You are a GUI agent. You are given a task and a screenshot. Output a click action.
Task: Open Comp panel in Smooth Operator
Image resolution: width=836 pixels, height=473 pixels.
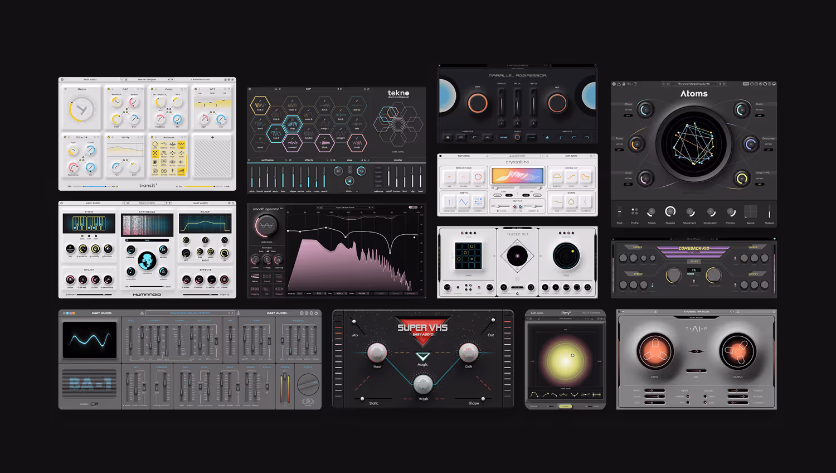[279, 278]
